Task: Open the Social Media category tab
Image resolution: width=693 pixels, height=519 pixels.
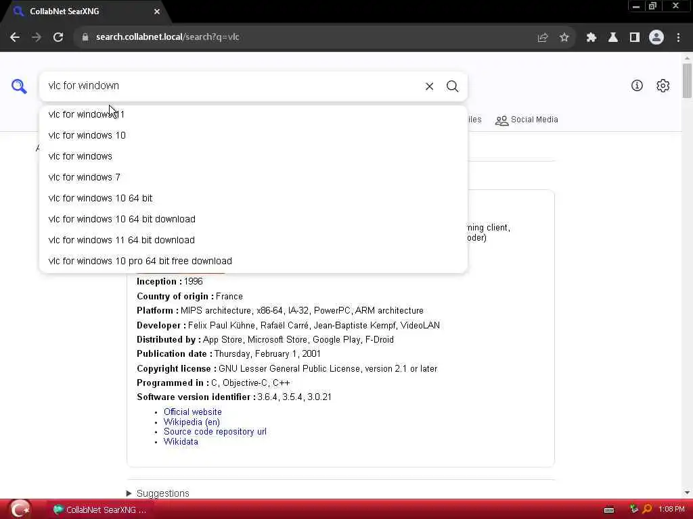Action: pyautogui.click(x=527, y=120)
